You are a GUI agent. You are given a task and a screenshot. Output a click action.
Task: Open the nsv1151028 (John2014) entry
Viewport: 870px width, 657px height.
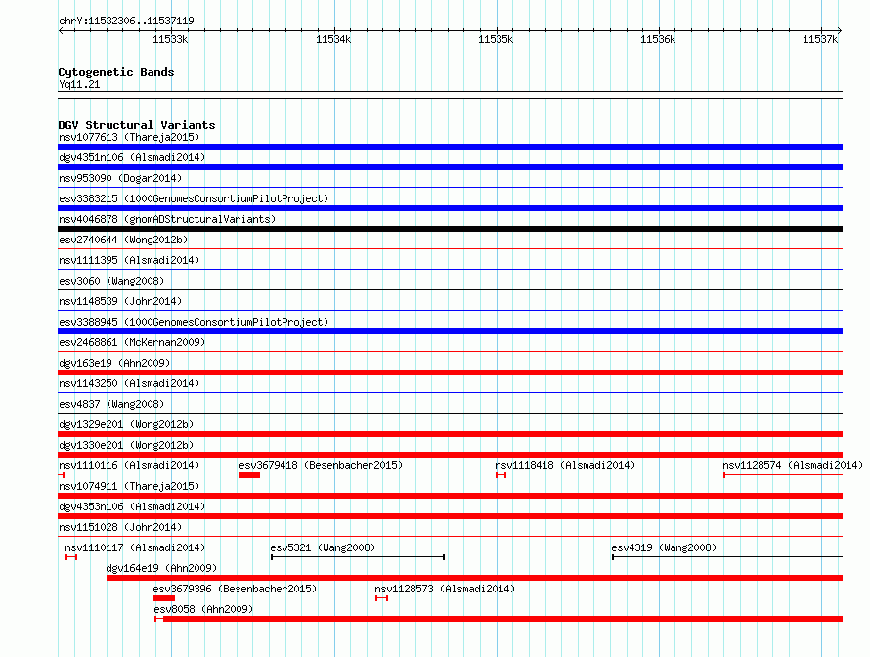pos(120,527)
